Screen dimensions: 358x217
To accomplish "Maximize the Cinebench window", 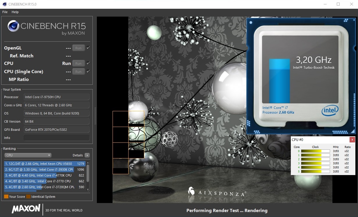I will pyautogui.click(x=338, y=4).
